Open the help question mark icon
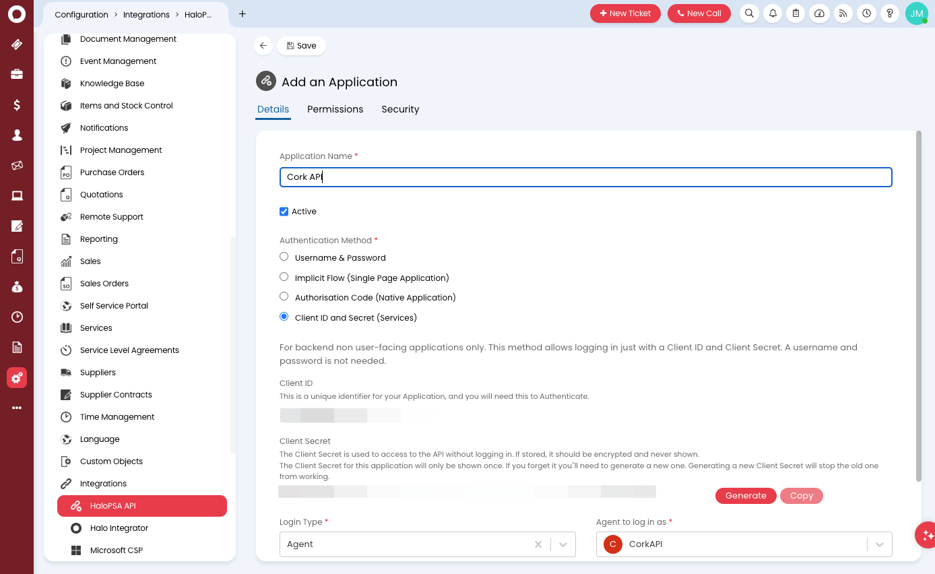 890,13
